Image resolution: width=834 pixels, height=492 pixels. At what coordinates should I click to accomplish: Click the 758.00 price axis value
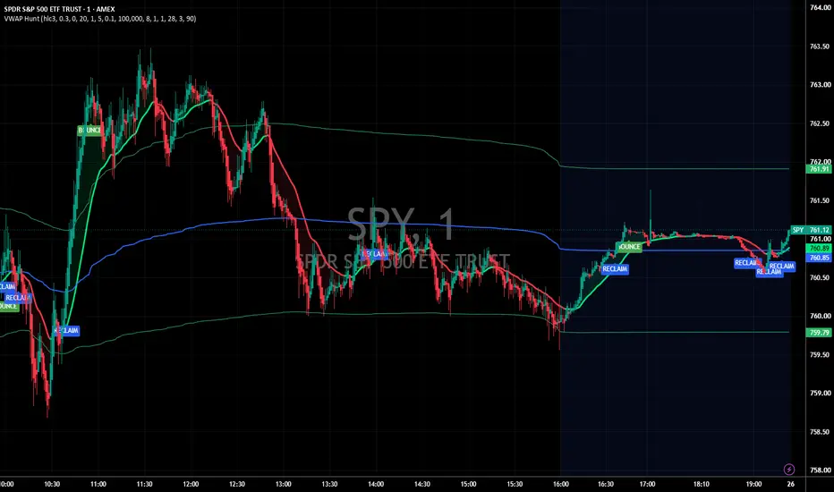click(x=820, y=471)
